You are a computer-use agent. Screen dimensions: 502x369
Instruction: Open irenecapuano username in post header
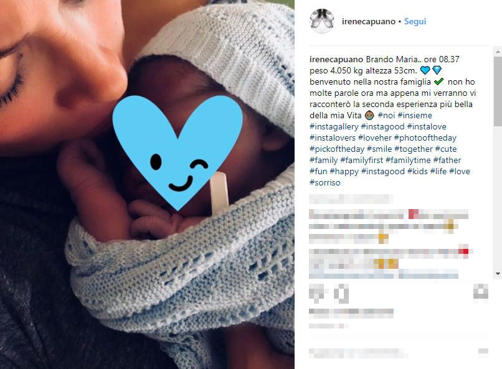click(x=369, y=21)
